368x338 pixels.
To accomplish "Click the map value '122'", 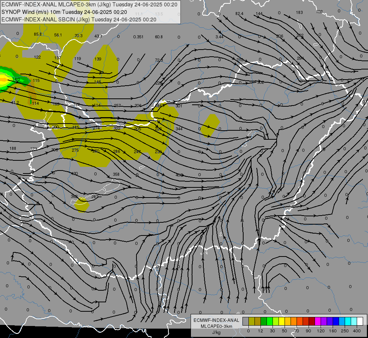I will point(37,57).
